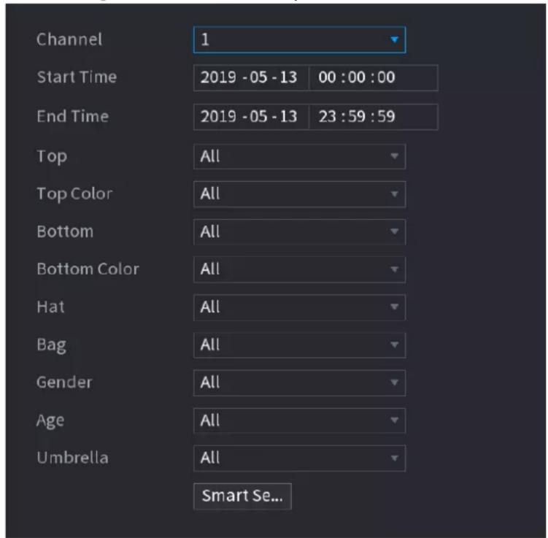This screenshot has width=548, height=538.
Task: Expand the Hat dropdown
Action: pyautogui.click(x=299, y=307)
